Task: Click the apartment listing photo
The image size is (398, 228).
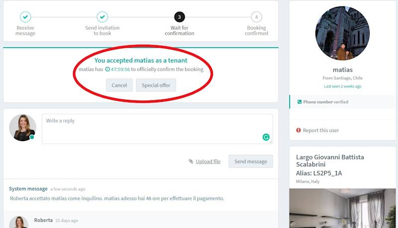Action: (x=342, y=208)
